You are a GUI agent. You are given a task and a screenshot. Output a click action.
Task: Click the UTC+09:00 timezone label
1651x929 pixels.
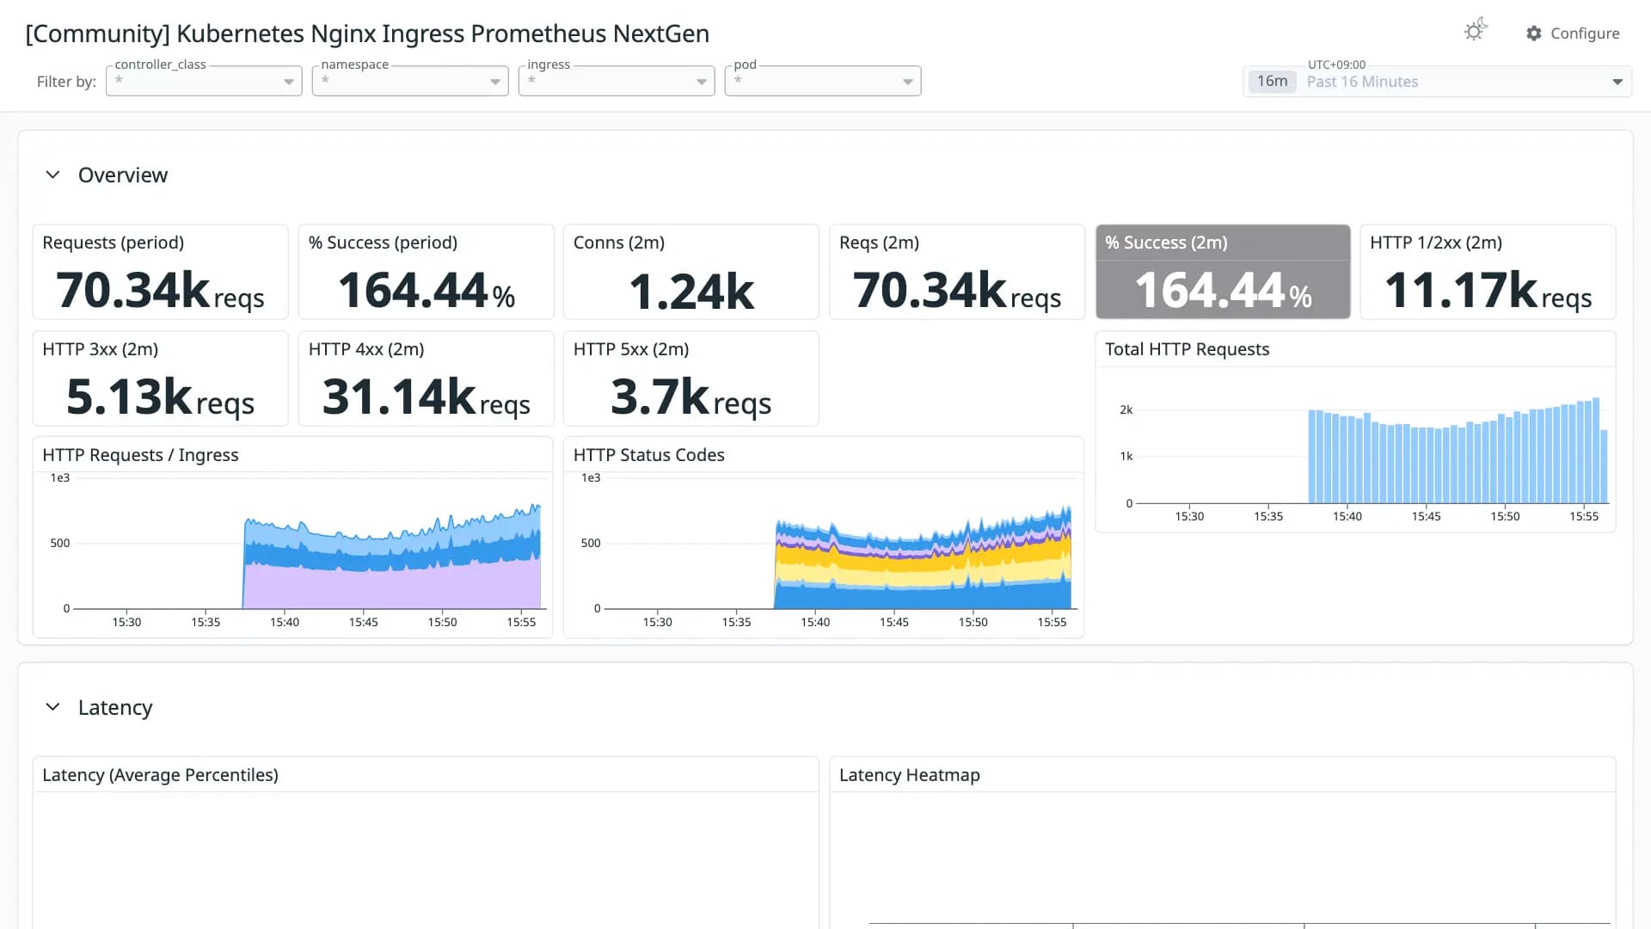coord(1336,65)
